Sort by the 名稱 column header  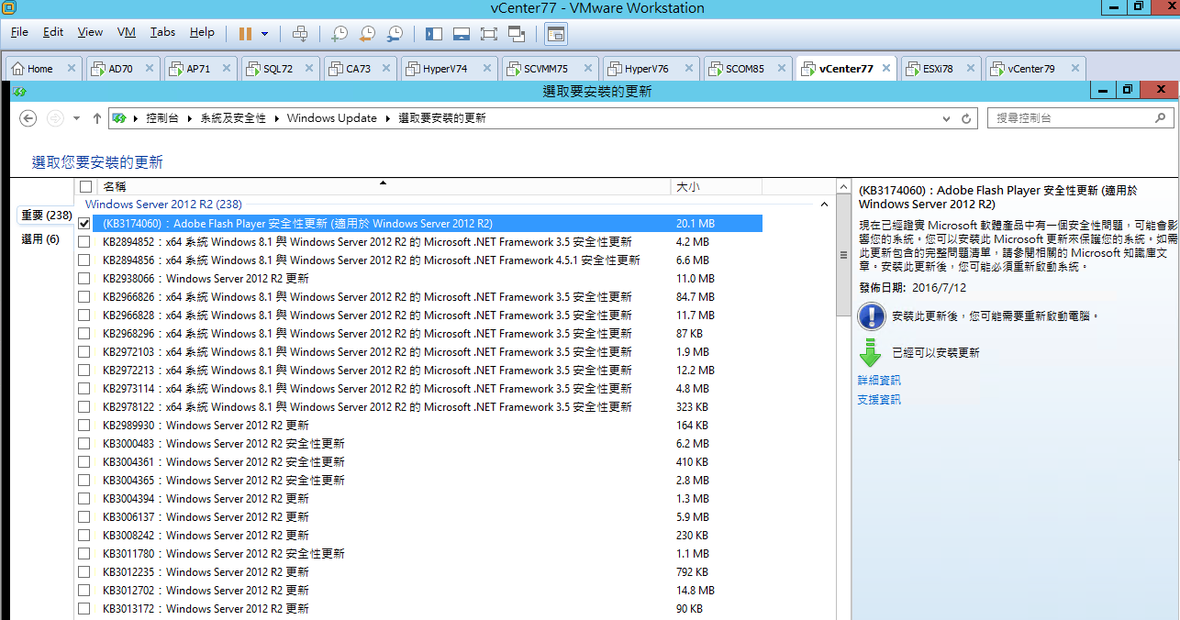coord(384,186)
